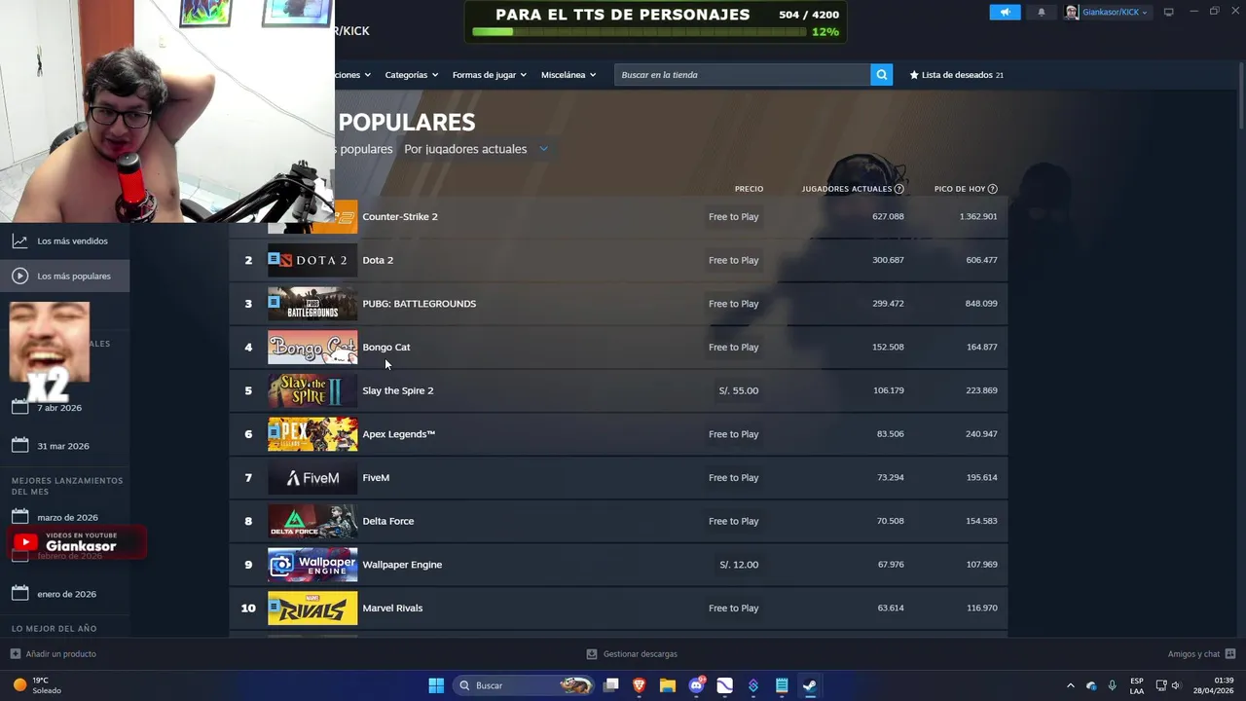
Task: Open the FiveM entry
Action: click(x=618, y=477)
